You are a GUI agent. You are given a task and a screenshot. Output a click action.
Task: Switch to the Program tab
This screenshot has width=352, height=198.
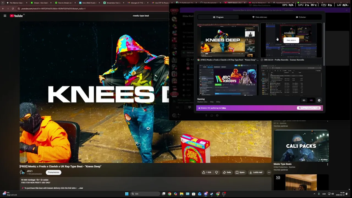coord(218,17)
